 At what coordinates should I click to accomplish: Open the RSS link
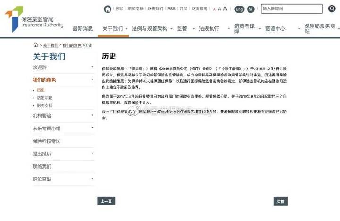tap(171, 8)
